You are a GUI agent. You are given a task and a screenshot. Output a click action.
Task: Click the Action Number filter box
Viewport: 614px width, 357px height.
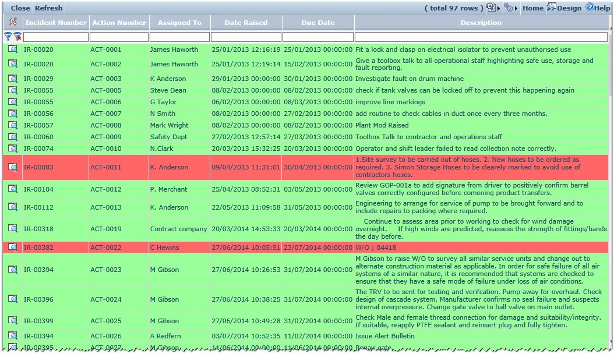[119, 37]
